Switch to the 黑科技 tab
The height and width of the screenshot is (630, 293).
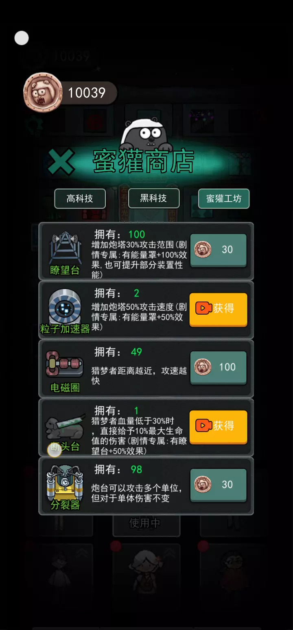(x=154, y=198)
